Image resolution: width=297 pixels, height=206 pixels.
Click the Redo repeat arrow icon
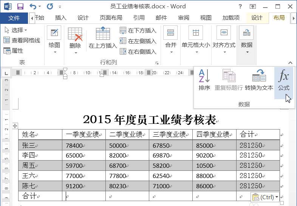[50, 7]
